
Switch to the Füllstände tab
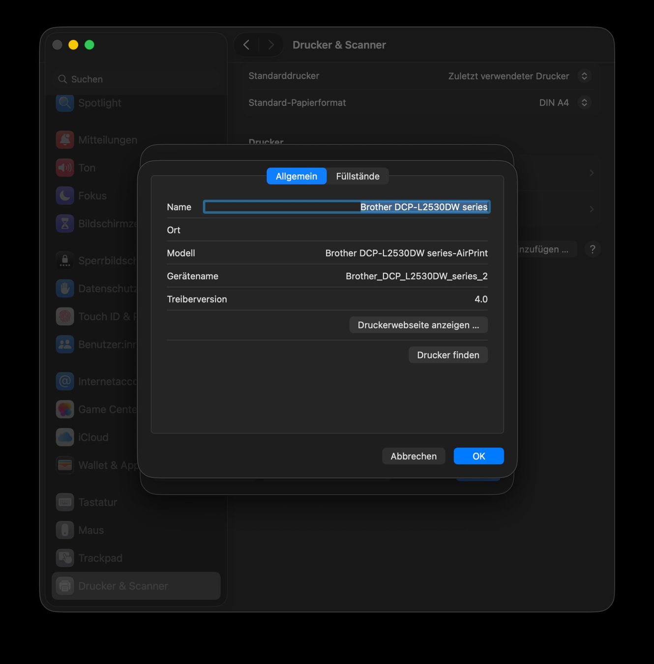(x=358, y=176)
